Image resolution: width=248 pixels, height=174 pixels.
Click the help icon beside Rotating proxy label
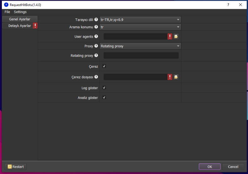[96, 55]
